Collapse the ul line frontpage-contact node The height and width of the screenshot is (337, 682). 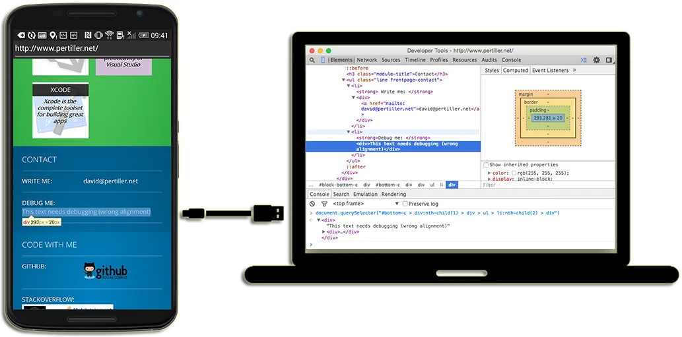[x=343, y=80]
